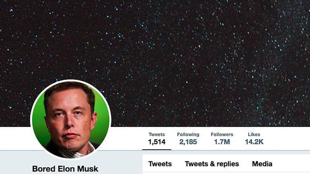The image size is (310, 174).
Task: Click the white stats bar right of Likes
Action: click(x=287, y=138)
